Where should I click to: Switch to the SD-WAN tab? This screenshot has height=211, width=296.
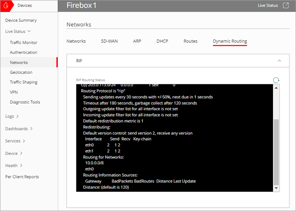(x=109, y=41)
